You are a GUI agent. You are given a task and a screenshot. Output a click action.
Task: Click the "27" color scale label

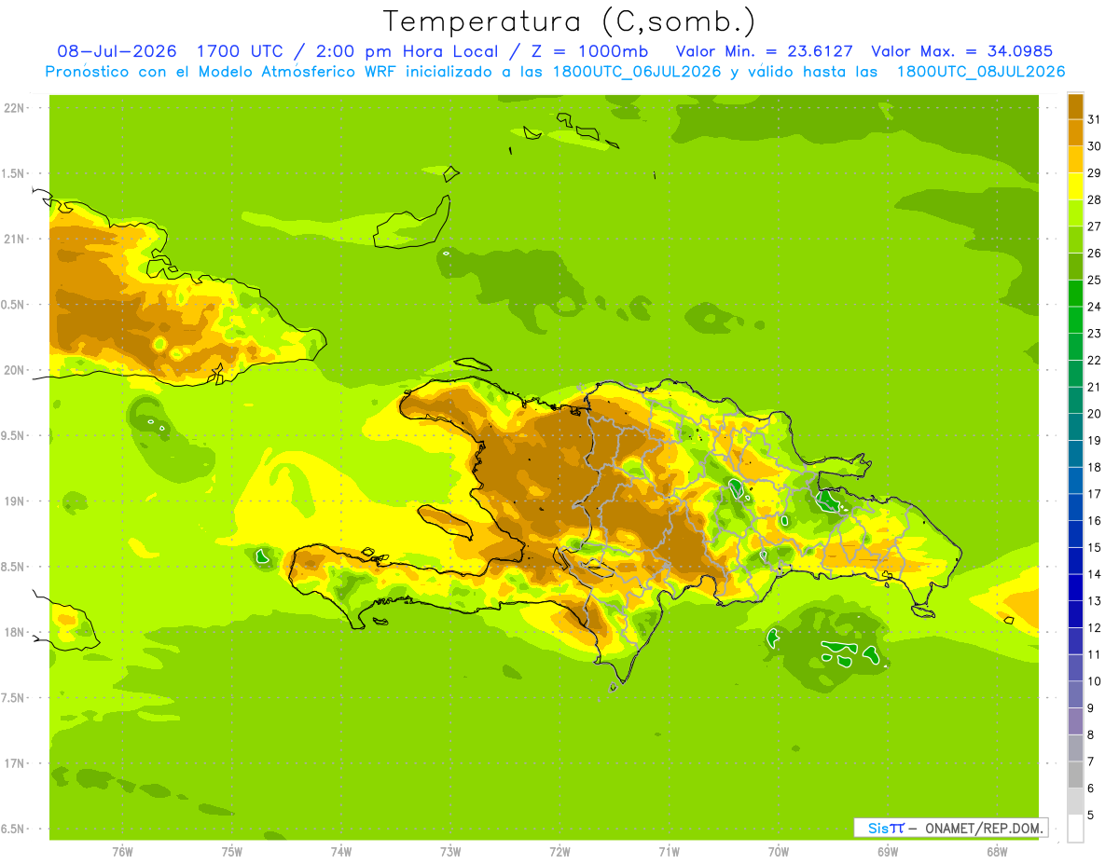1095,227
